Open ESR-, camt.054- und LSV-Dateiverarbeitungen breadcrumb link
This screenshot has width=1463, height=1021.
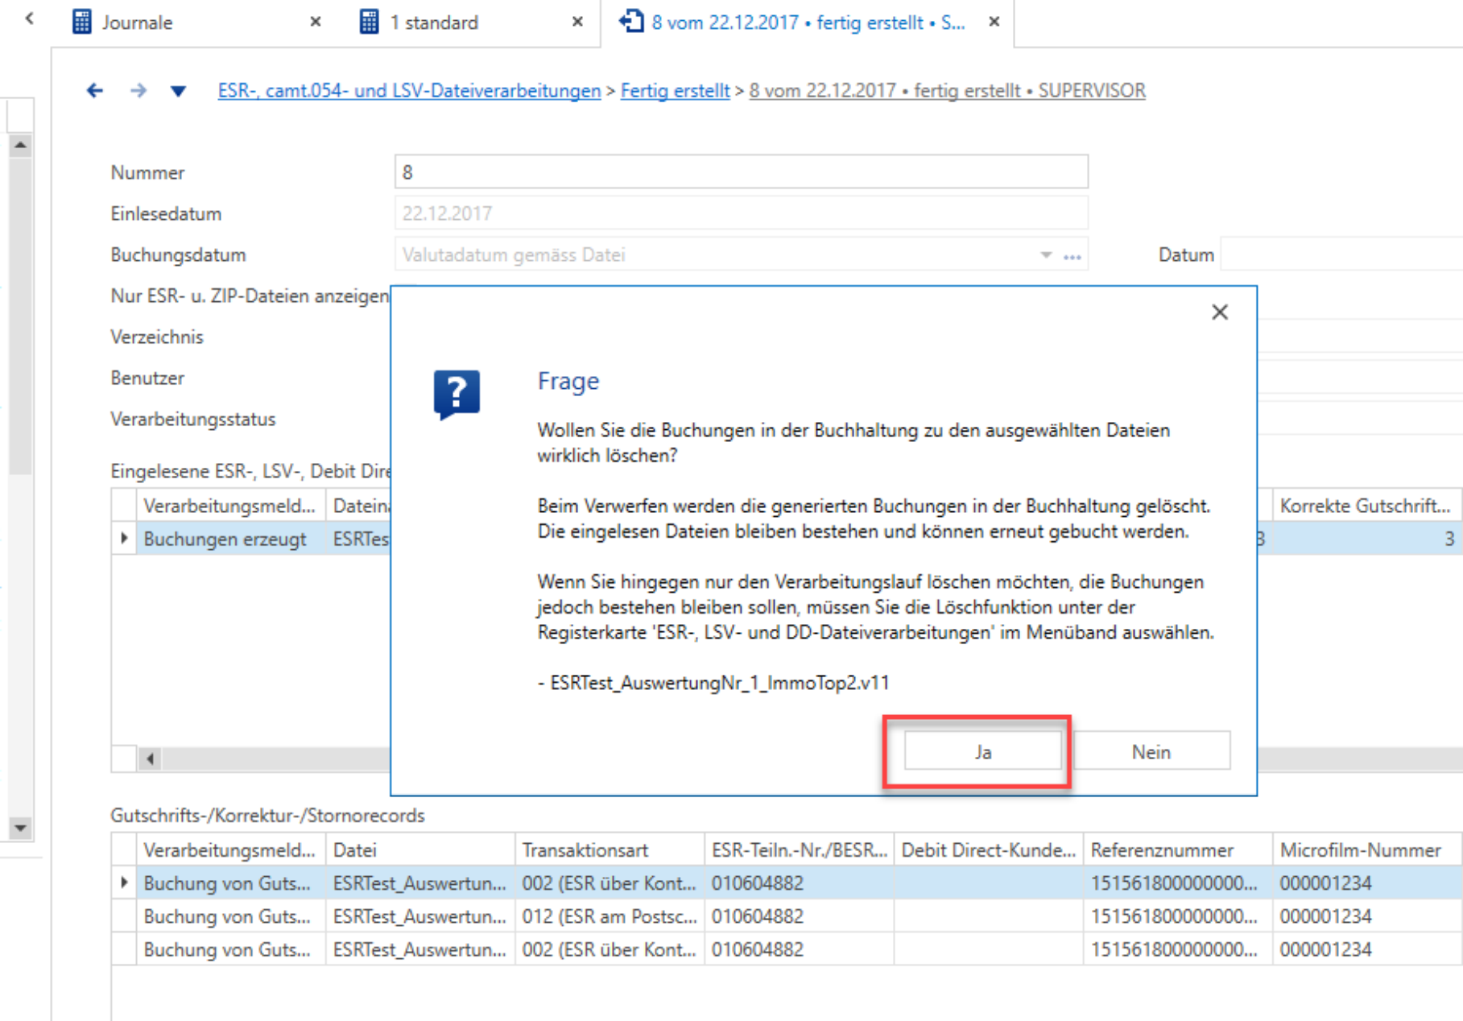(x=409, y=91)
